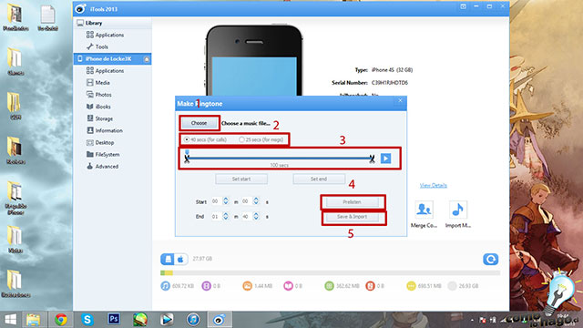
Task: Click the Save & Import button
Action: pos(352,217)
